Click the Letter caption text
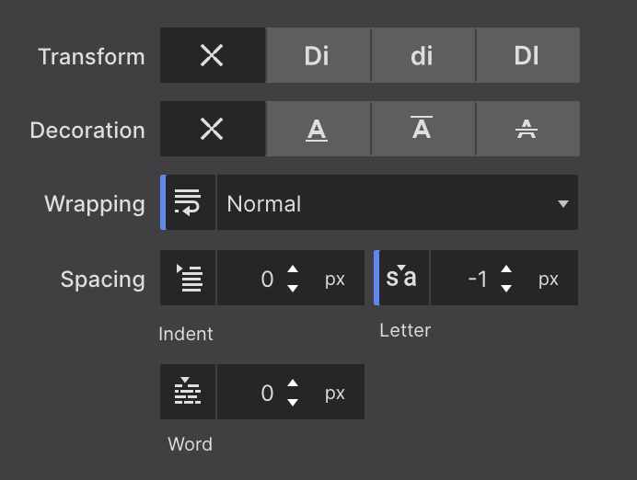This screenshot has width=637, height=480. 405,330
